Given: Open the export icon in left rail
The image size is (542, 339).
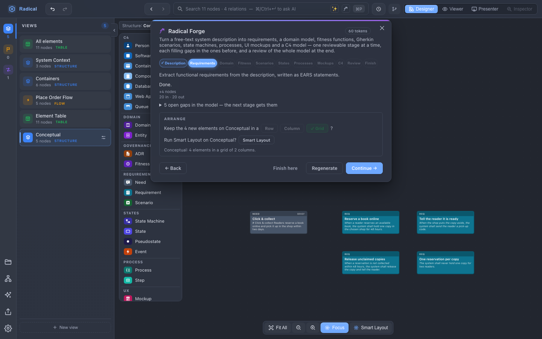Looking at the screenshot, I should [8, 312].
